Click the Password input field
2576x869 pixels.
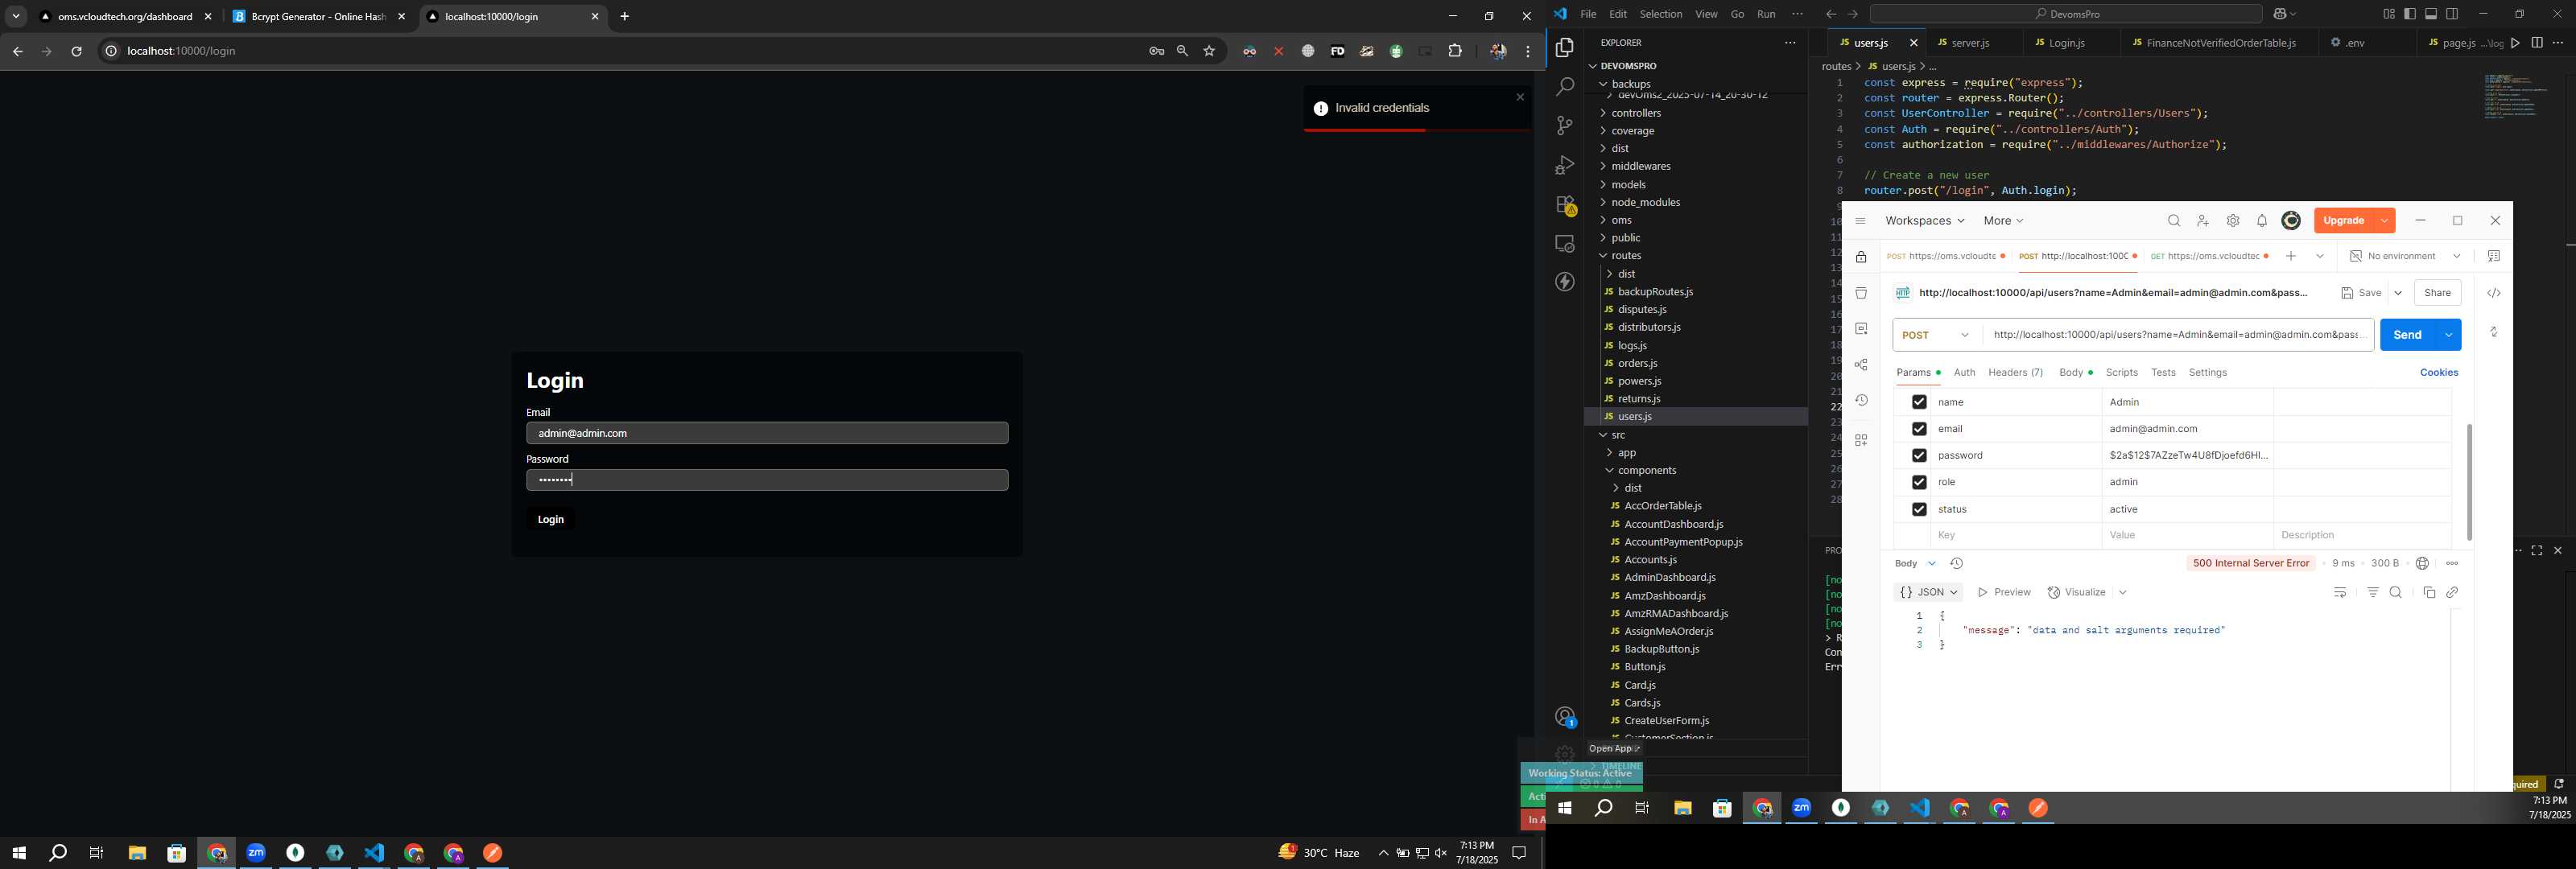pyautogui.click(x=767, y=481)
